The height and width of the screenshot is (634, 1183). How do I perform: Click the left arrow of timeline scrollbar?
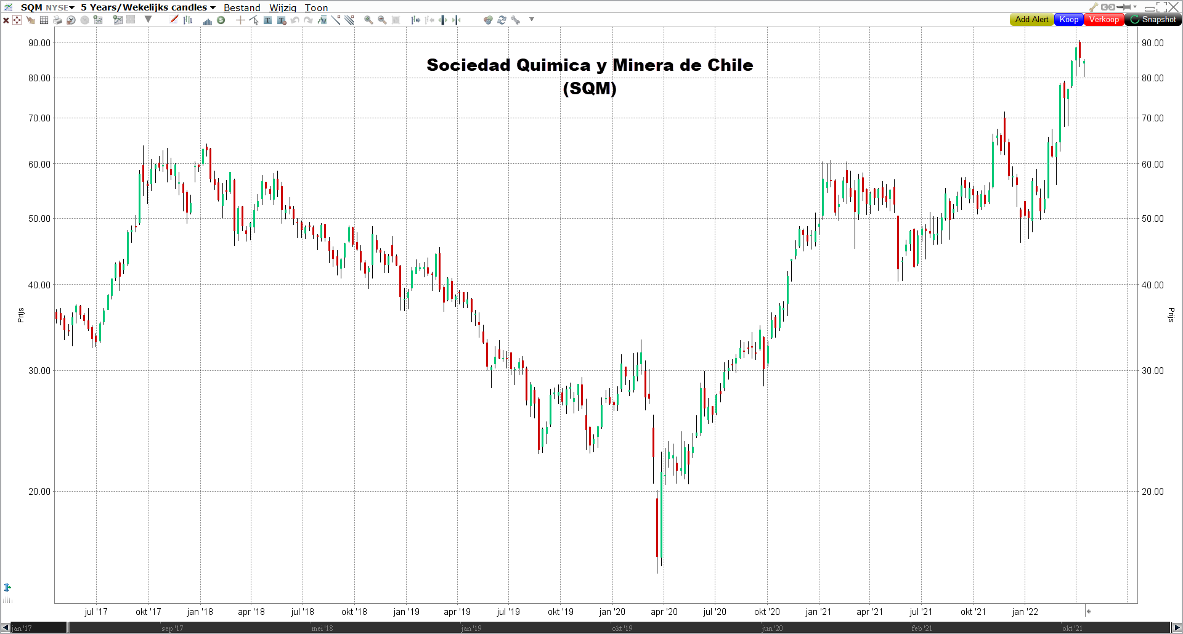pyautogui.click(x=6, y=628)
